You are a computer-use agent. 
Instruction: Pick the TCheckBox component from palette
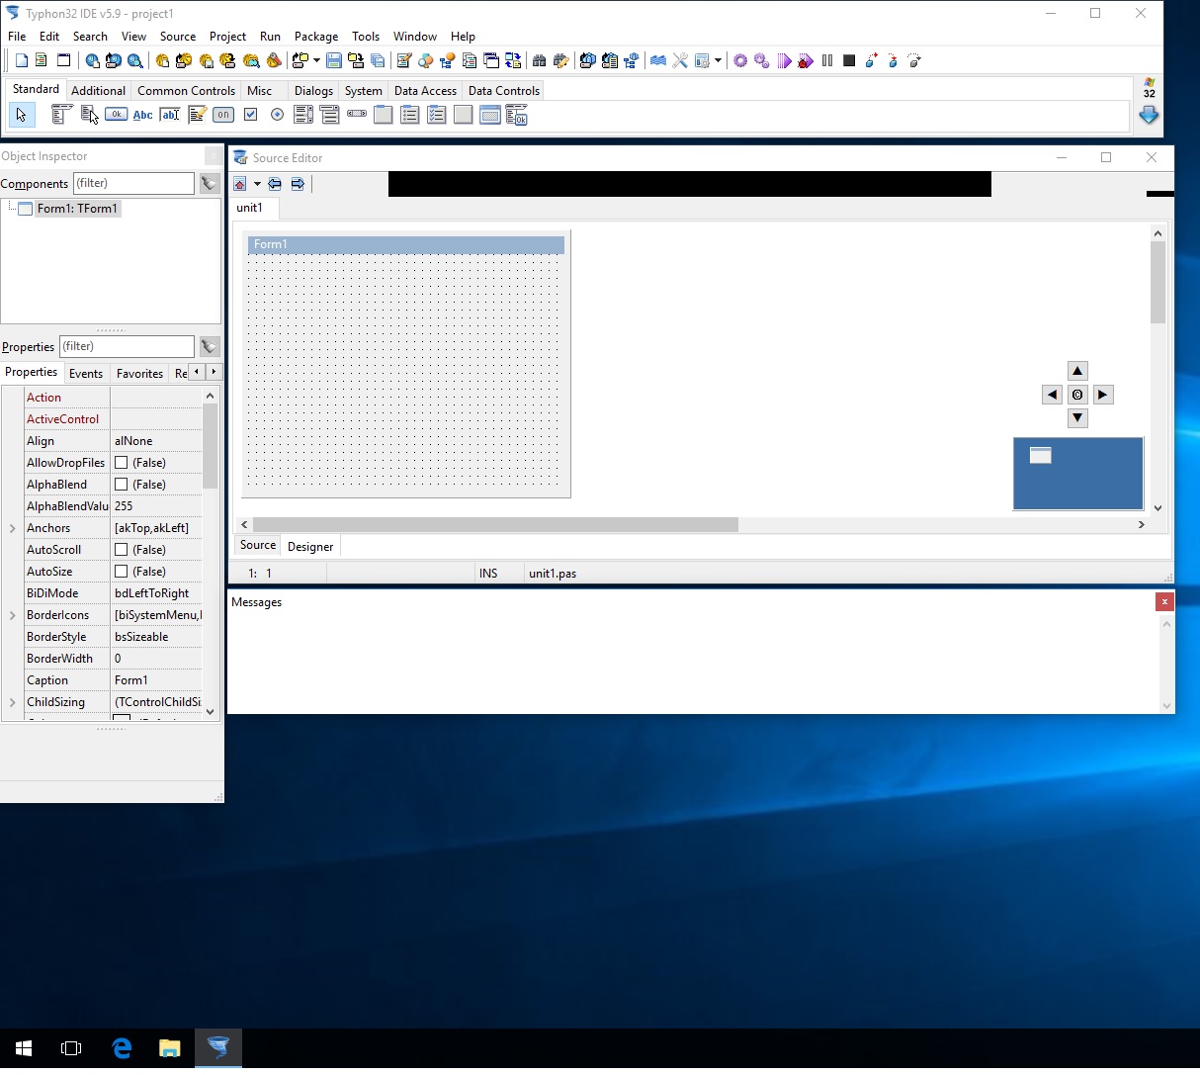click(250, 115)
